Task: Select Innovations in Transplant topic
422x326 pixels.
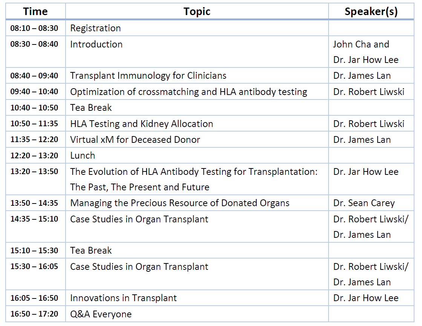Action: click(124, 298)
